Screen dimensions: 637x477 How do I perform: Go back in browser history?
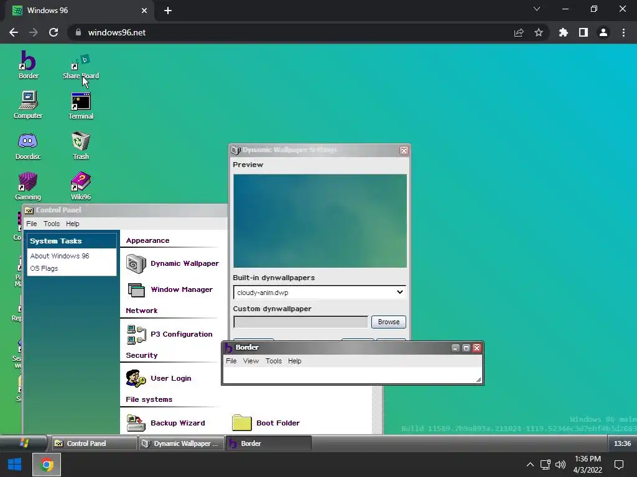pyautogui.click(x=14, y=32)
